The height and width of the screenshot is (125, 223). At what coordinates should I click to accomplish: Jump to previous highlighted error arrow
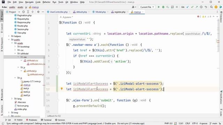point(214,17)
